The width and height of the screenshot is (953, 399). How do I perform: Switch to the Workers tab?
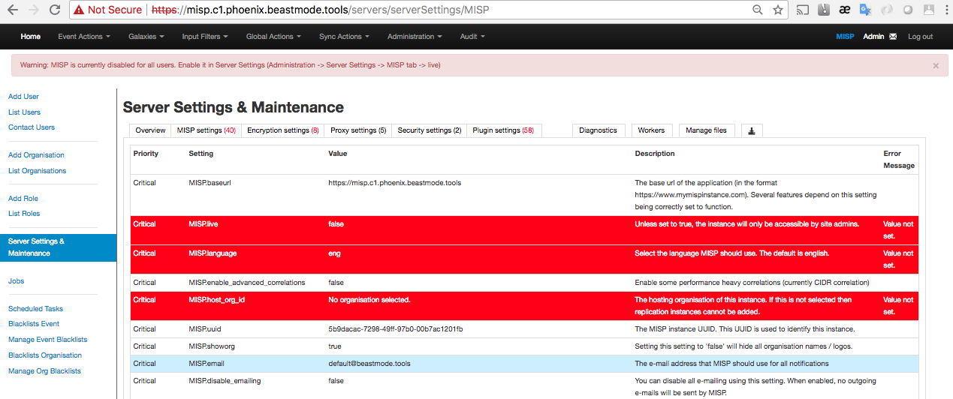[651, 130]
